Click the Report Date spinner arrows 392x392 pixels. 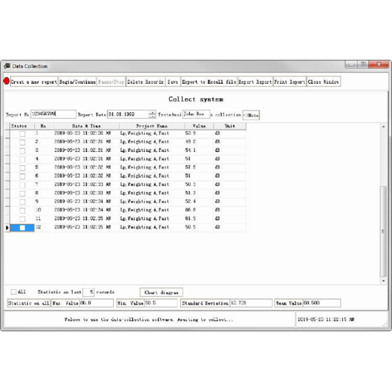coord(152,114)
